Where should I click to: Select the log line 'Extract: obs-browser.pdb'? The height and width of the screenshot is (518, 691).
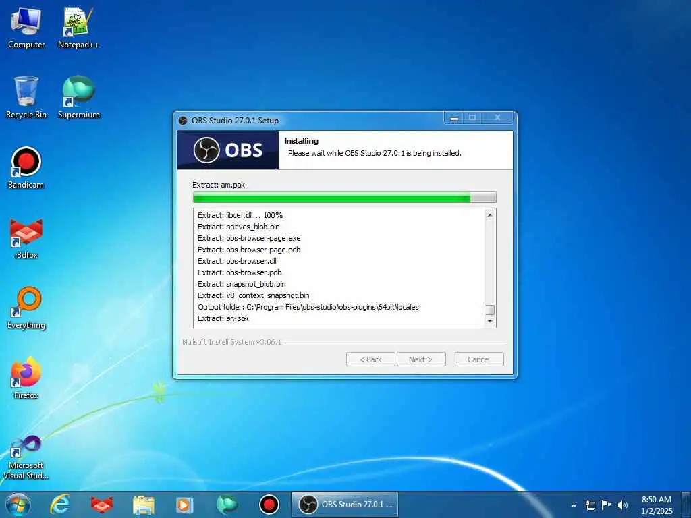[x=240, y=272]
